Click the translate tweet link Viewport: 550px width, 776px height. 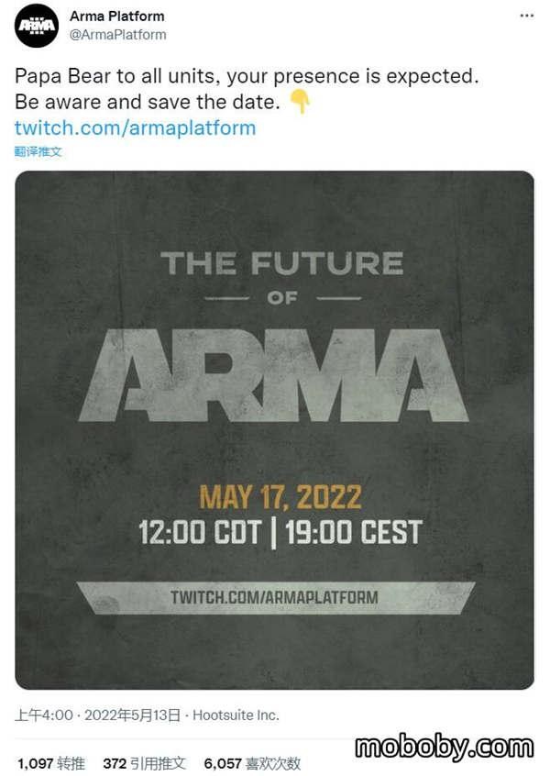pyautogui.click(x=38, y=151)
